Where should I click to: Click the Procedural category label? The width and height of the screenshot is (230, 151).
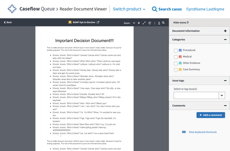click(x=189, y=50)
